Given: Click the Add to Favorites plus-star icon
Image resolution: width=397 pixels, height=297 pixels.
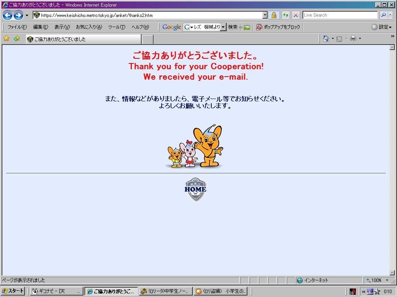Looking at the screenshot, I should pyautogui.click(x=17, y=38).
